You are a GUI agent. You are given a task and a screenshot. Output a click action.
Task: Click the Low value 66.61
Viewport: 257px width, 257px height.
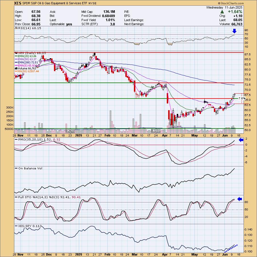tap(36, 20)
